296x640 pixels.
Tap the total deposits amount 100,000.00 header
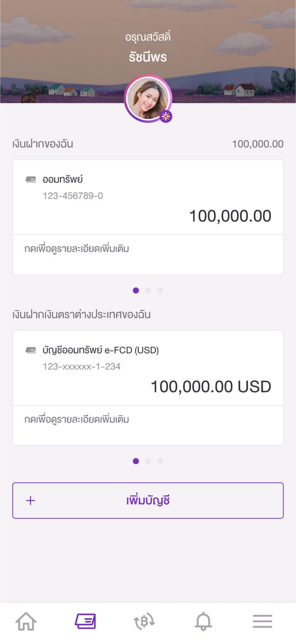[x=258, y=144]
